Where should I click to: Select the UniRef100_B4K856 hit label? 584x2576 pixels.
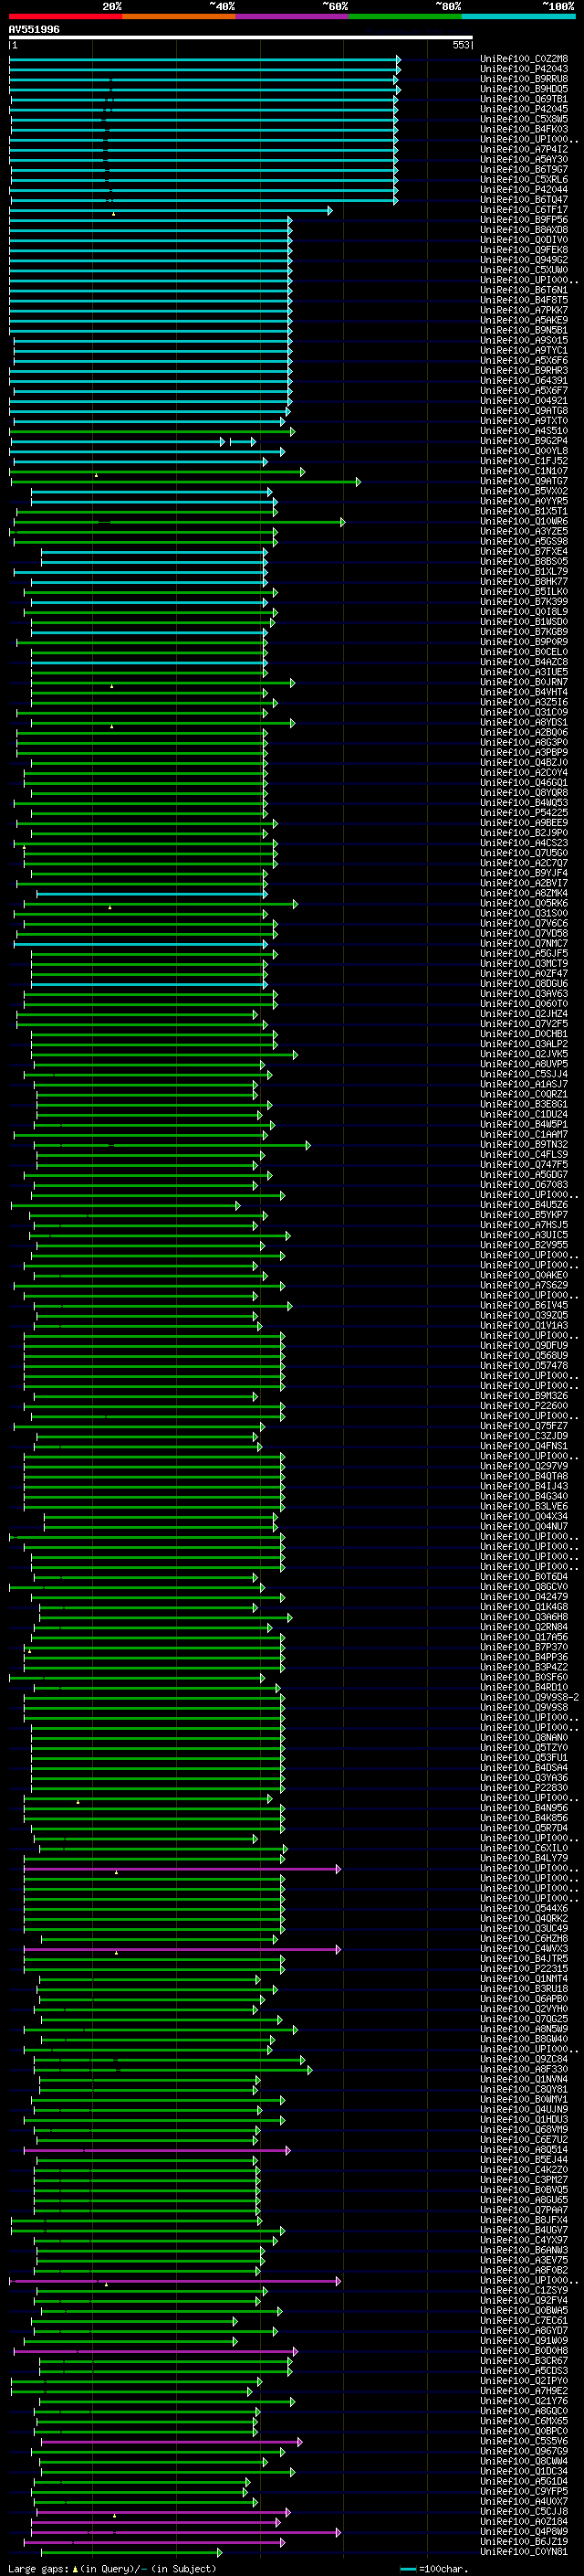pyautogui.click(x=524, y=1817)
